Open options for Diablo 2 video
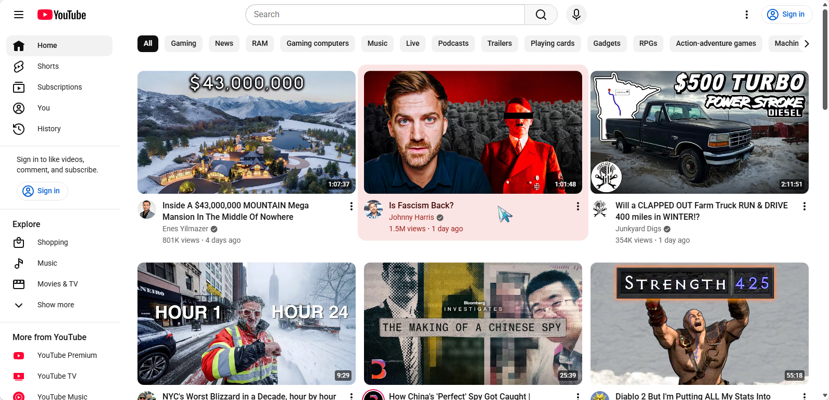 click(805, 397)
